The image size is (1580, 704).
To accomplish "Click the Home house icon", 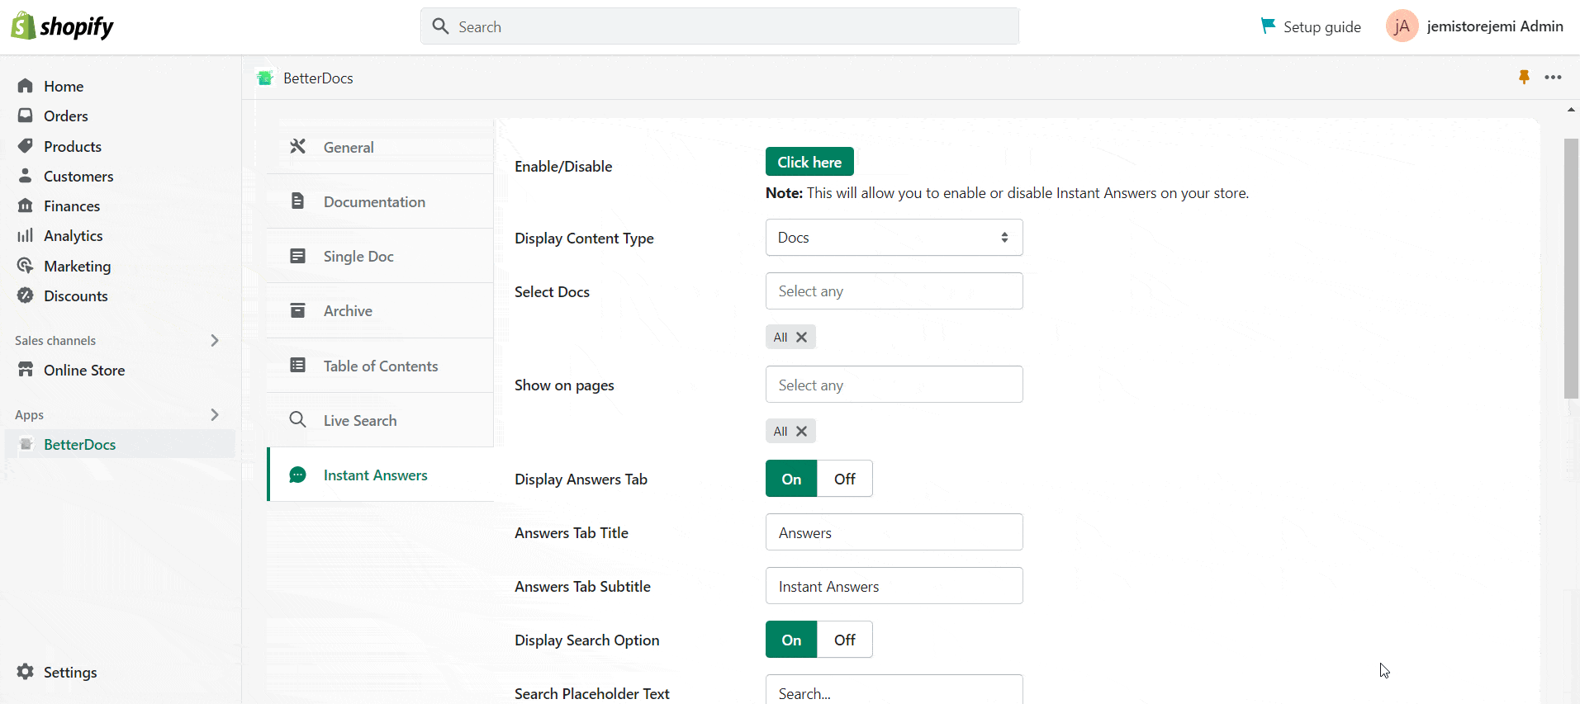I will (26, 86).
